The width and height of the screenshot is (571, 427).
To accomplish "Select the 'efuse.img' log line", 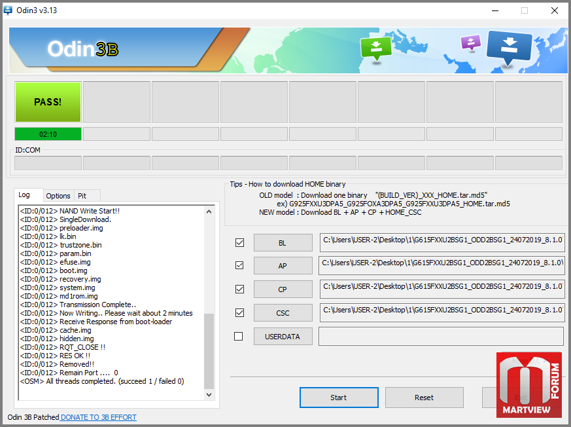I will click(x=56, y=262).
